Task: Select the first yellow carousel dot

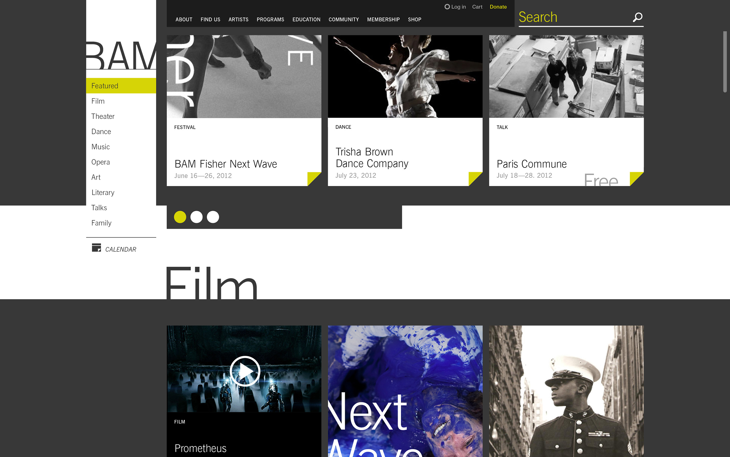Action: (180, 217)
